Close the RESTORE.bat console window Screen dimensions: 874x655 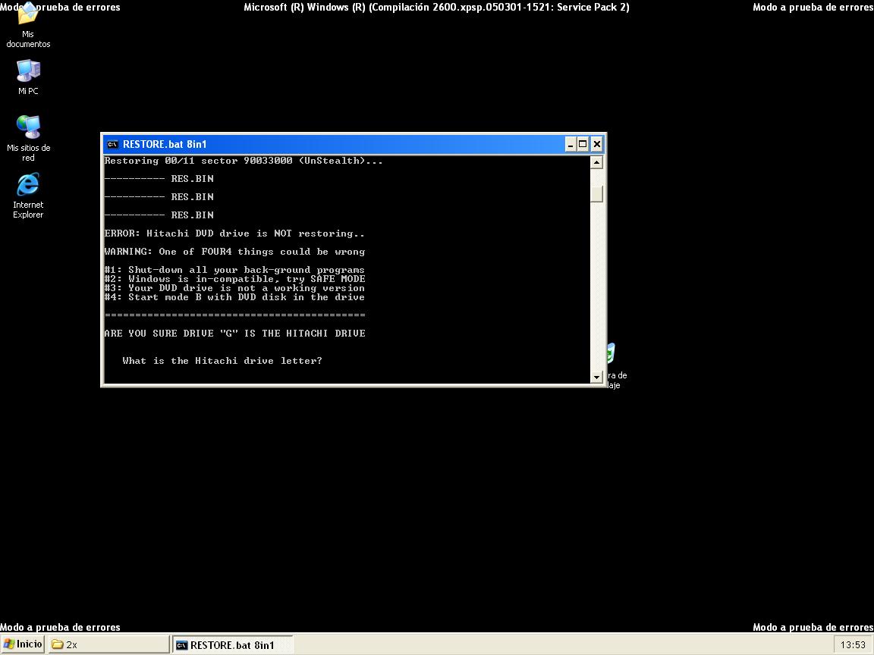point(596,144)
